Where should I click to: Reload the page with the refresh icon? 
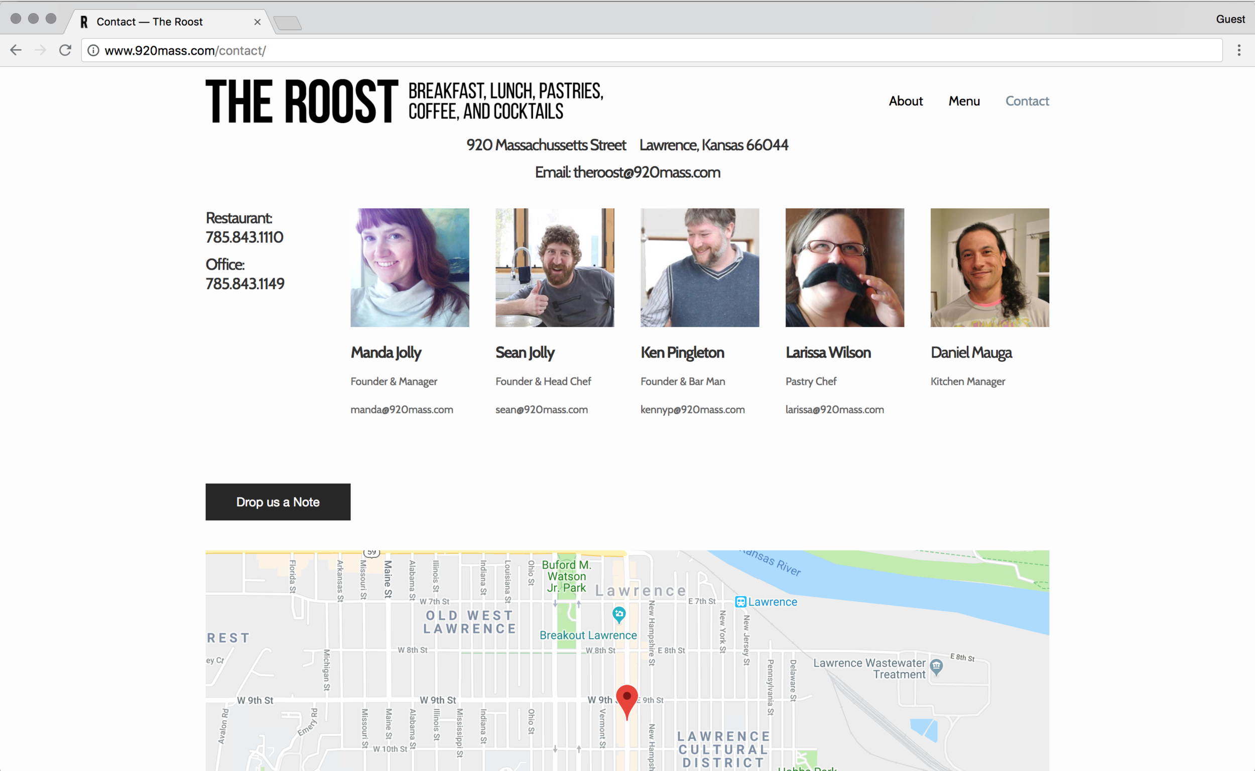[x=65, y=50]
